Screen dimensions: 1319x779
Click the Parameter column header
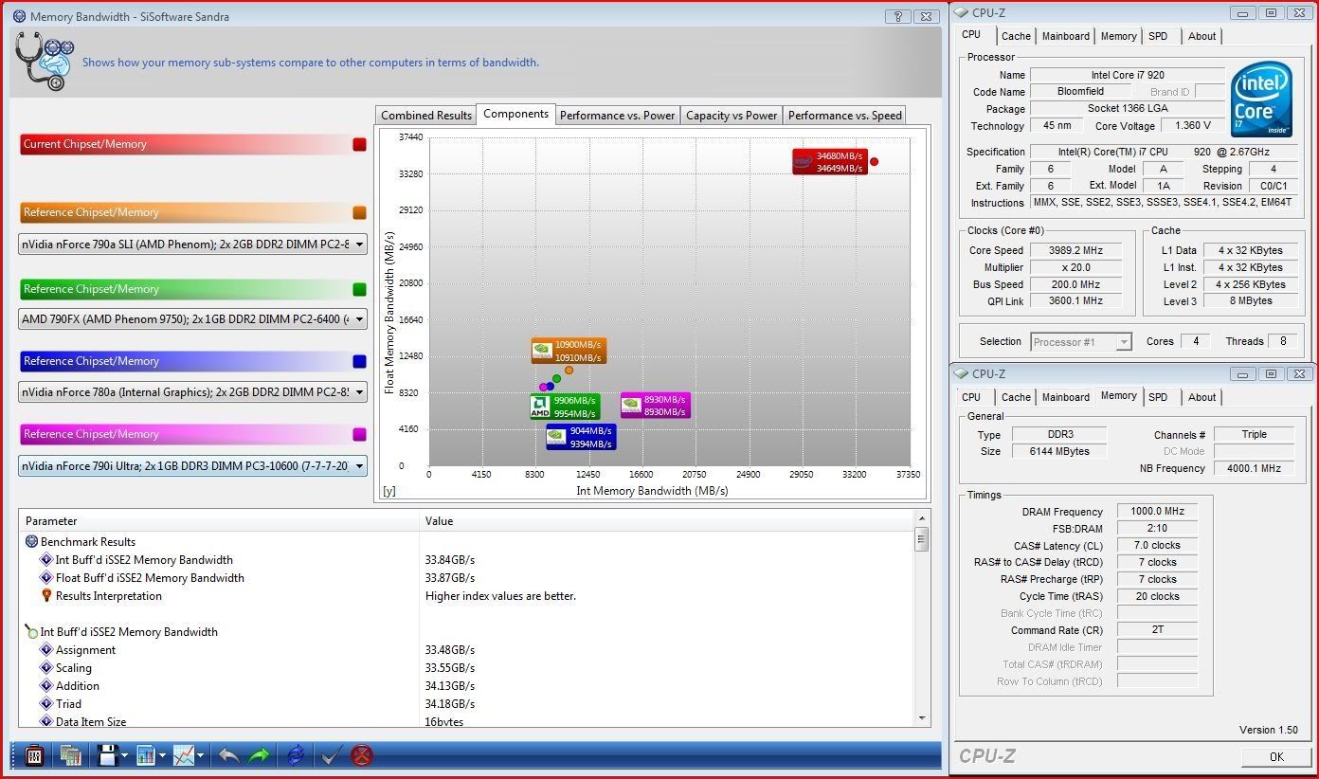(219, 521)
